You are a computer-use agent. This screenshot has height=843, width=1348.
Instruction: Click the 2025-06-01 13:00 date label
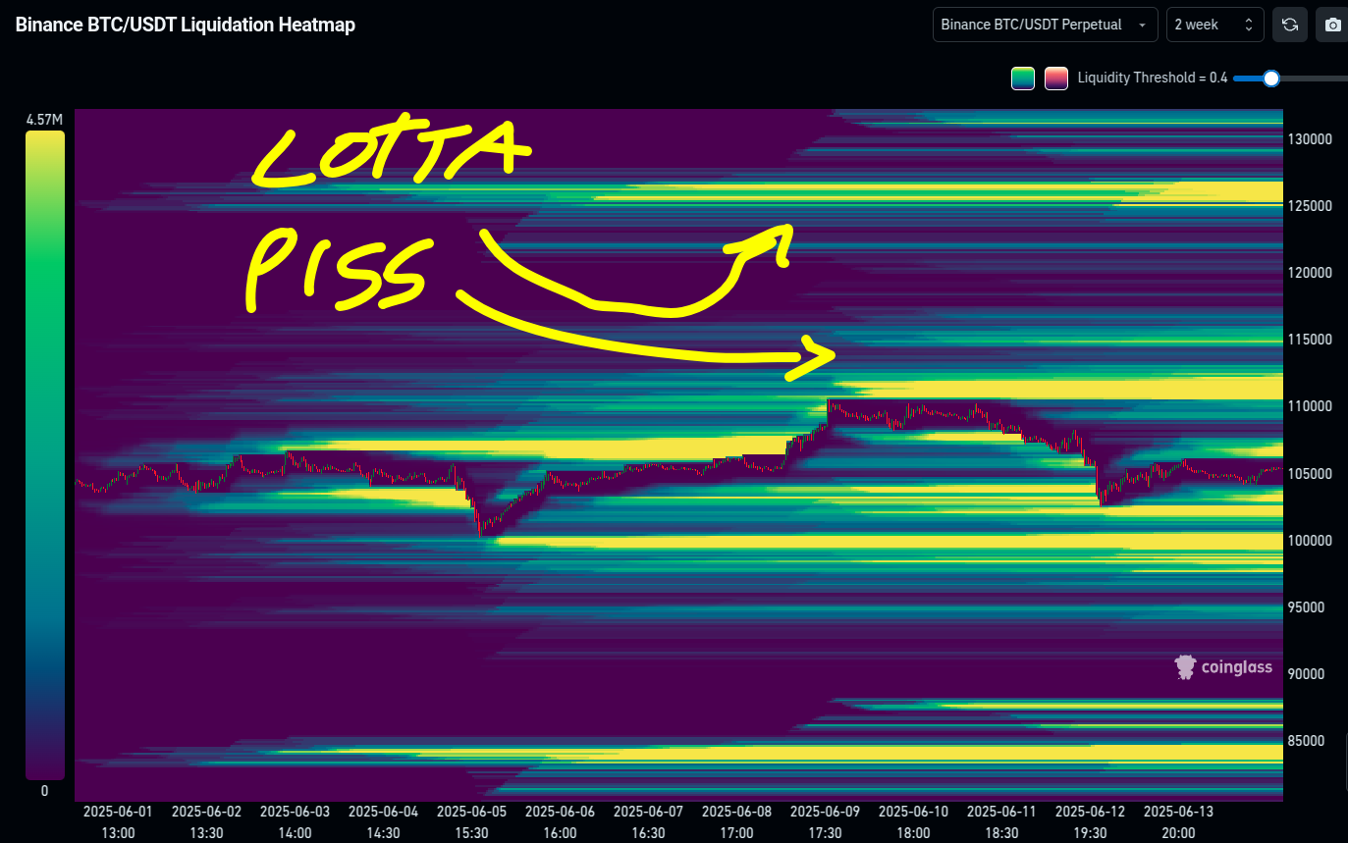click(x=118, y=822)
